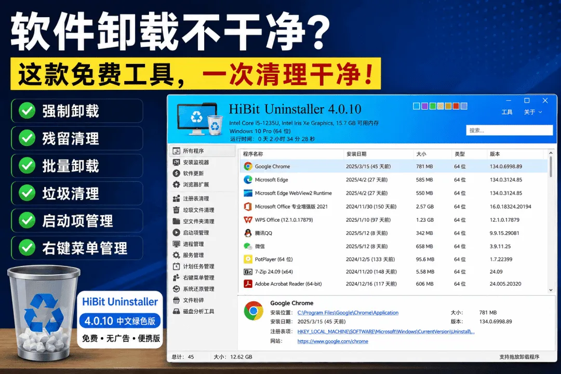Select the 微信 program icon

point(248,246)
